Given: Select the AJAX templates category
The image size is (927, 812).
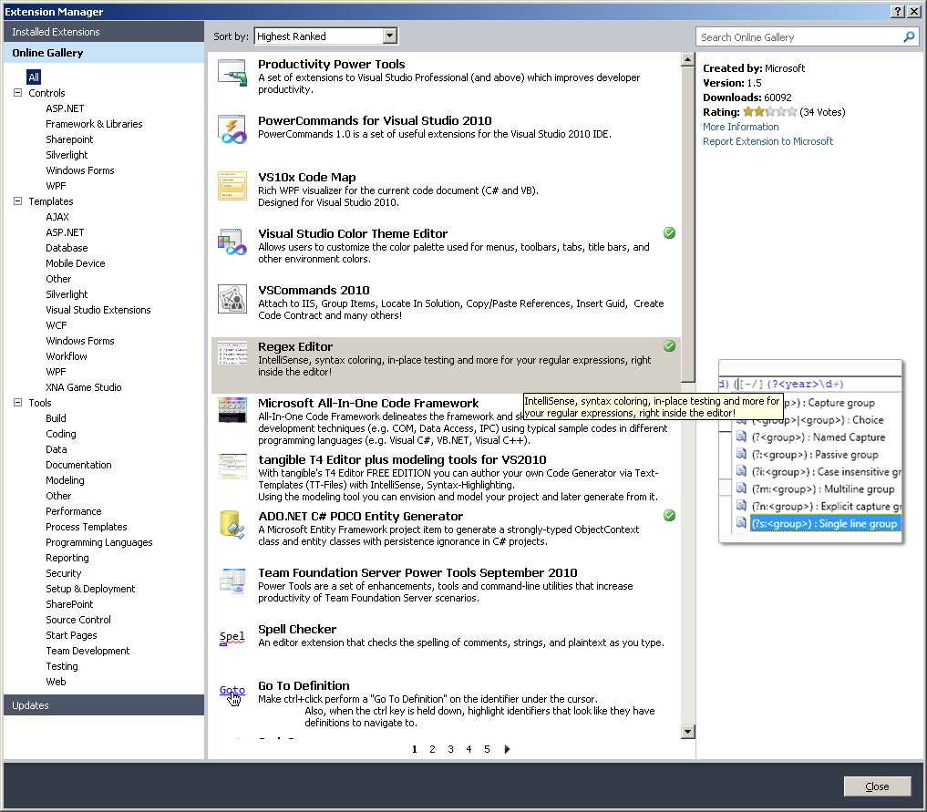Looking at the screenshot, I should (x=57, y=217).
